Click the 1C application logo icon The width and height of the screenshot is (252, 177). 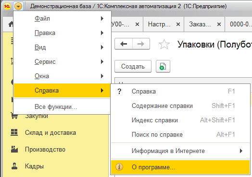pyautogui.click(x=7, y=6)
